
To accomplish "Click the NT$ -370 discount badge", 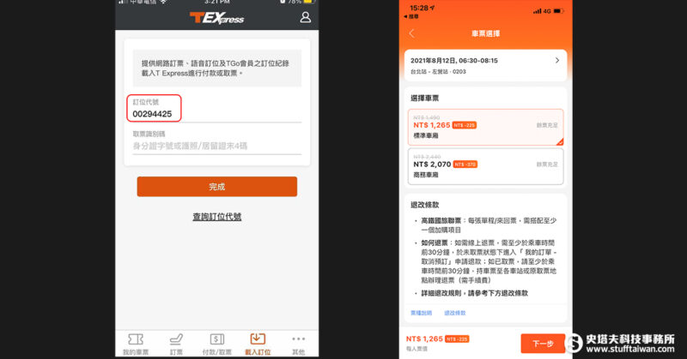I will click(x=465, y=165).
